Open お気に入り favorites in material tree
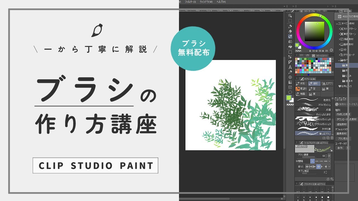Image resolution: width=358 pixels, height=201 pixels. click(x=345, y=86)
